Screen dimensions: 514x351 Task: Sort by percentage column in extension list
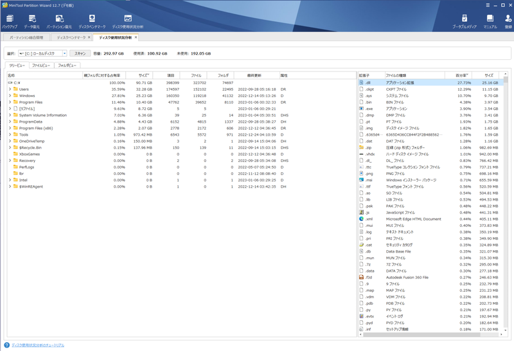pos(458,75)
